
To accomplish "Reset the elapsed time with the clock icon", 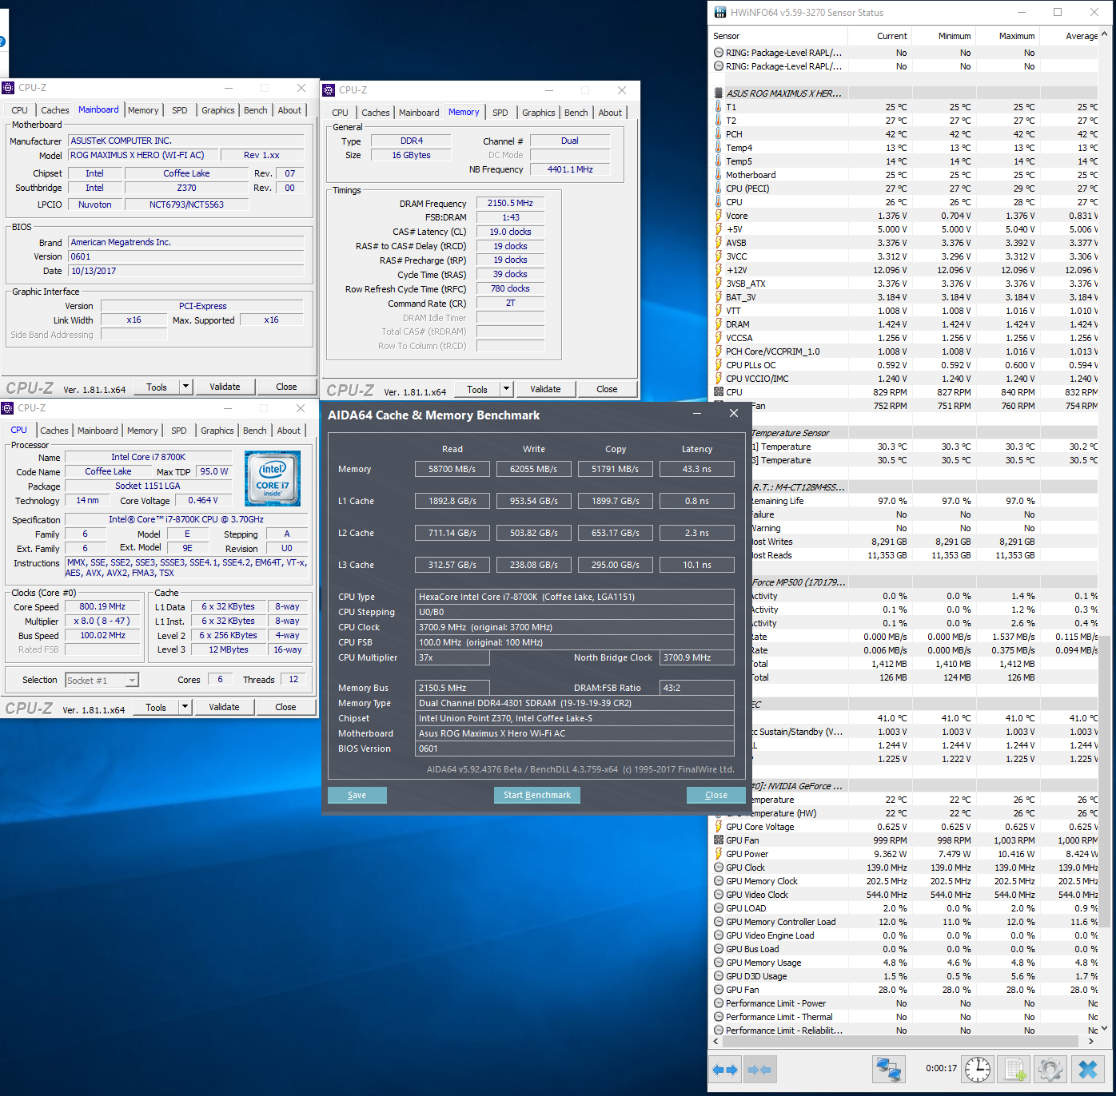I will 978,1070.
